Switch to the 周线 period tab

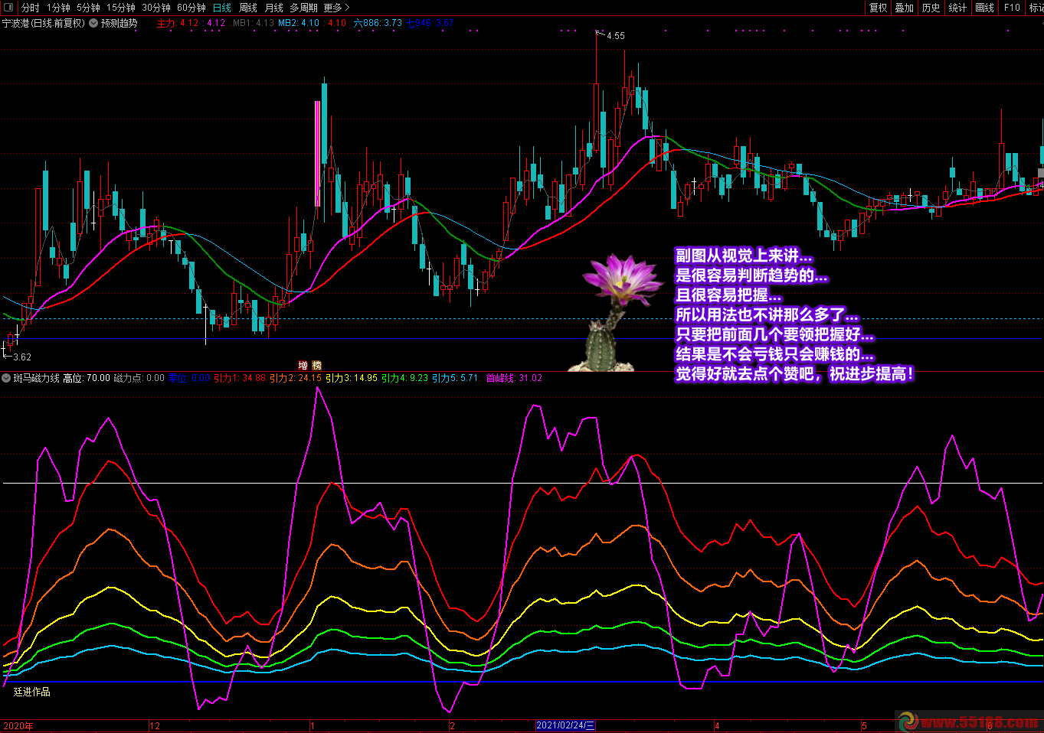click(x=247, y=8)
